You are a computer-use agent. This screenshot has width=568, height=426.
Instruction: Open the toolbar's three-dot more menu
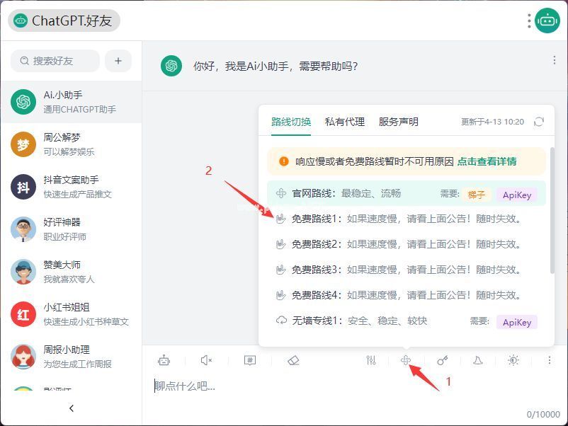point(549,360)
